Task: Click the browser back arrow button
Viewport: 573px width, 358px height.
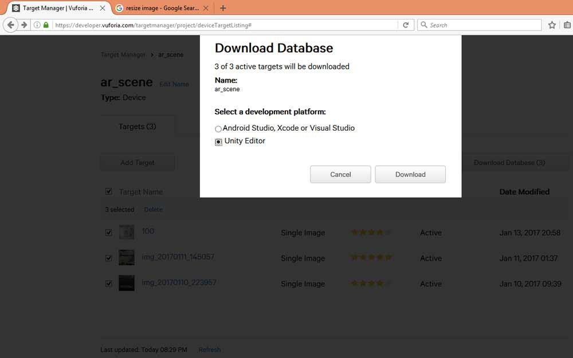Action: [x=10, y=25]
